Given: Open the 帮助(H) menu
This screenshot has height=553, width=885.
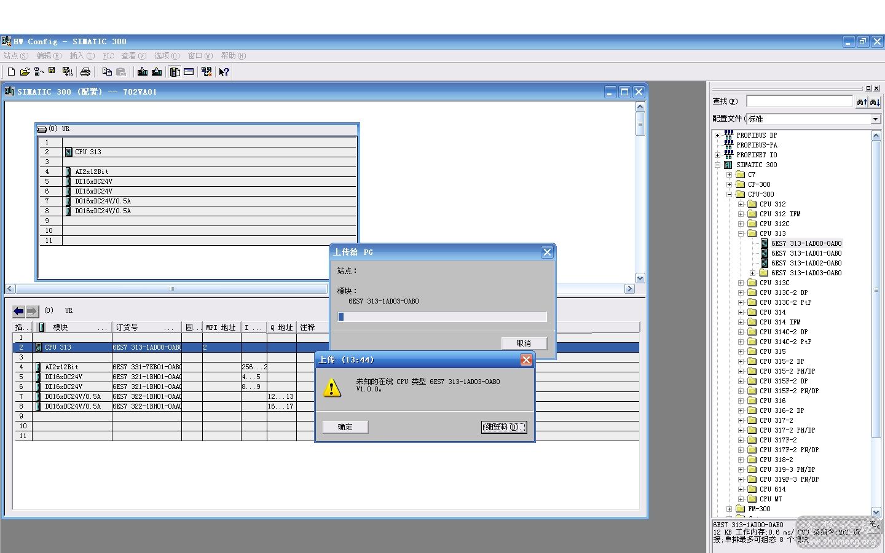Looking at the screenshot, I should pyautogui.click(x=233, y=56).
